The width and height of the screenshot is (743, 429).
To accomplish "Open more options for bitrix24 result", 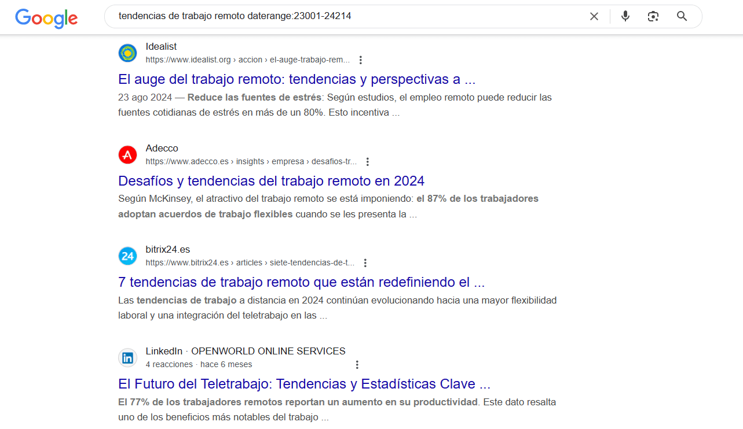I will point(365,263).
